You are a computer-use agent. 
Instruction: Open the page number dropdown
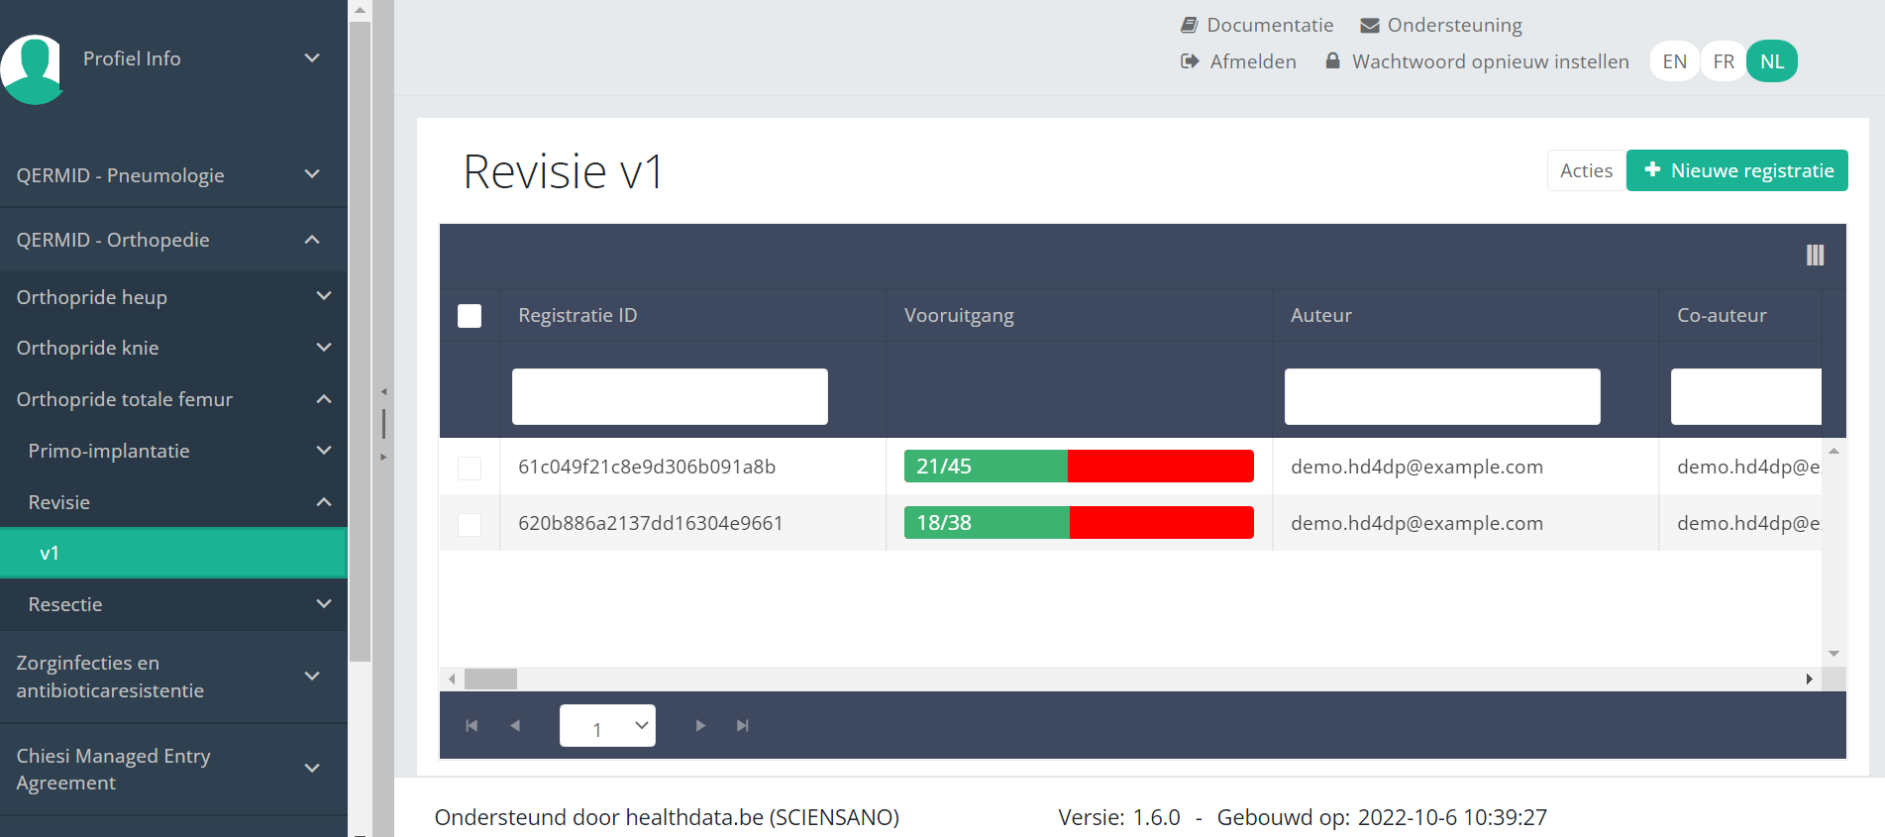pos(607,726)
